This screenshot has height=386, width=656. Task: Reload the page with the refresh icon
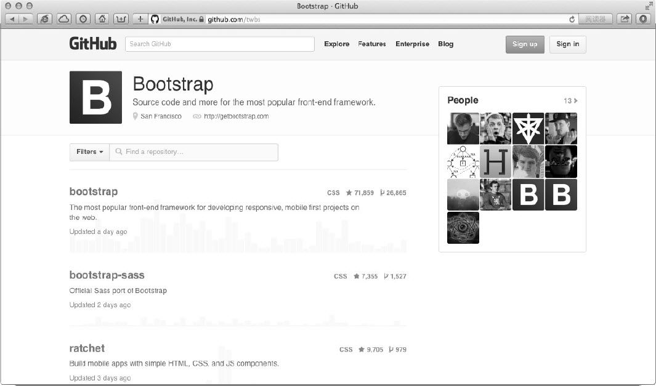[572, 19]
